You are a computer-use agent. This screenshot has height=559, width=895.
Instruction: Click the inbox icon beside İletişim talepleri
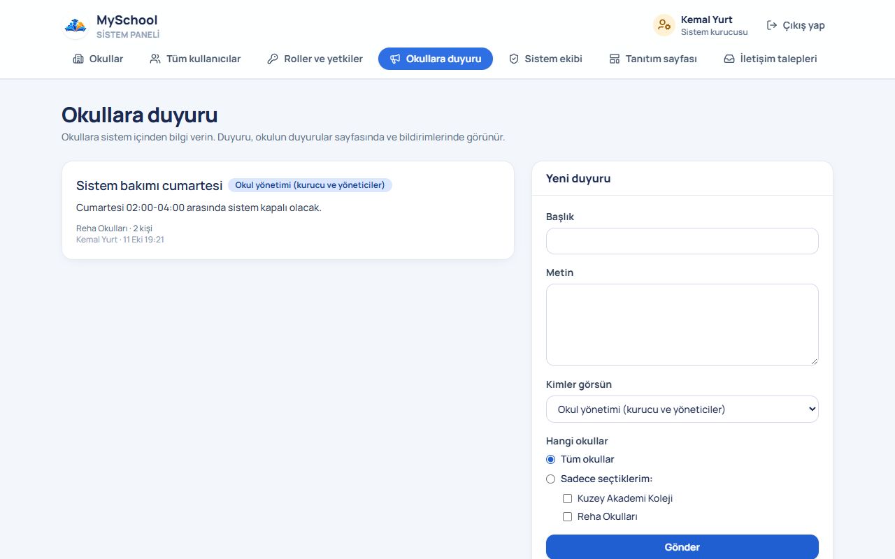[729, 59]
